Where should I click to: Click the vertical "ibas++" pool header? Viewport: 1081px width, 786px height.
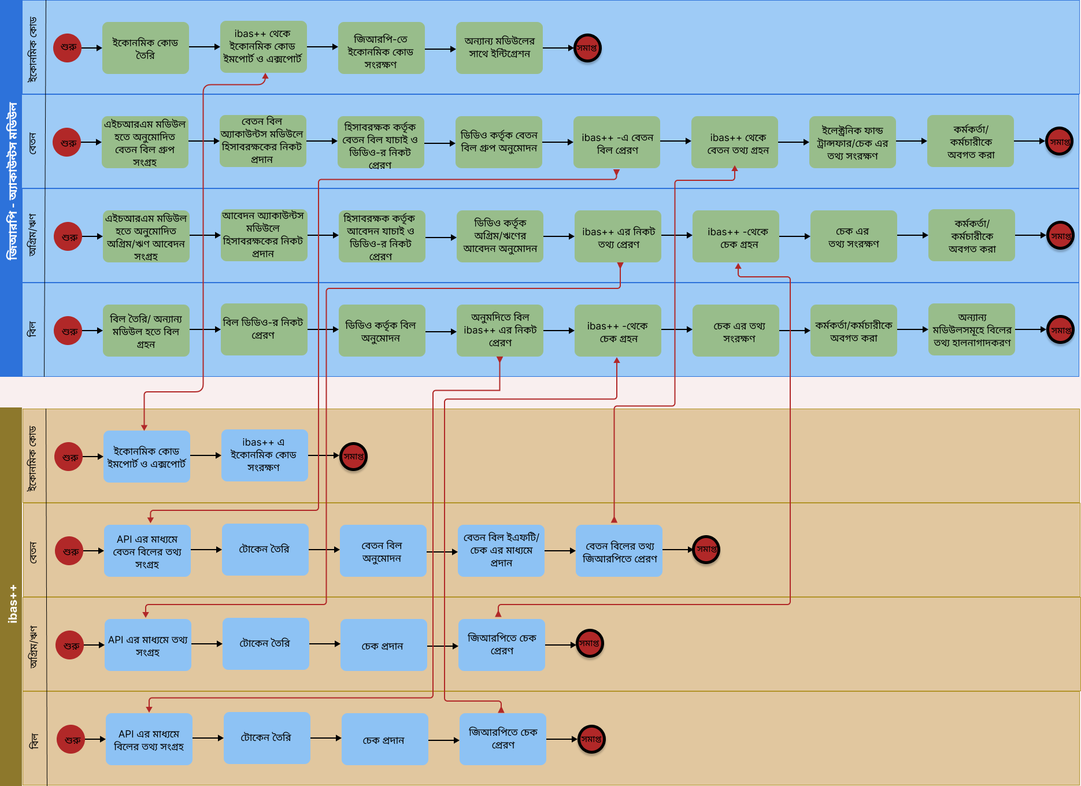11,596
